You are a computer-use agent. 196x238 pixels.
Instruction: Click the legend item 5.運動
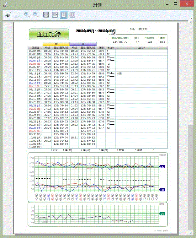point(138,150)
